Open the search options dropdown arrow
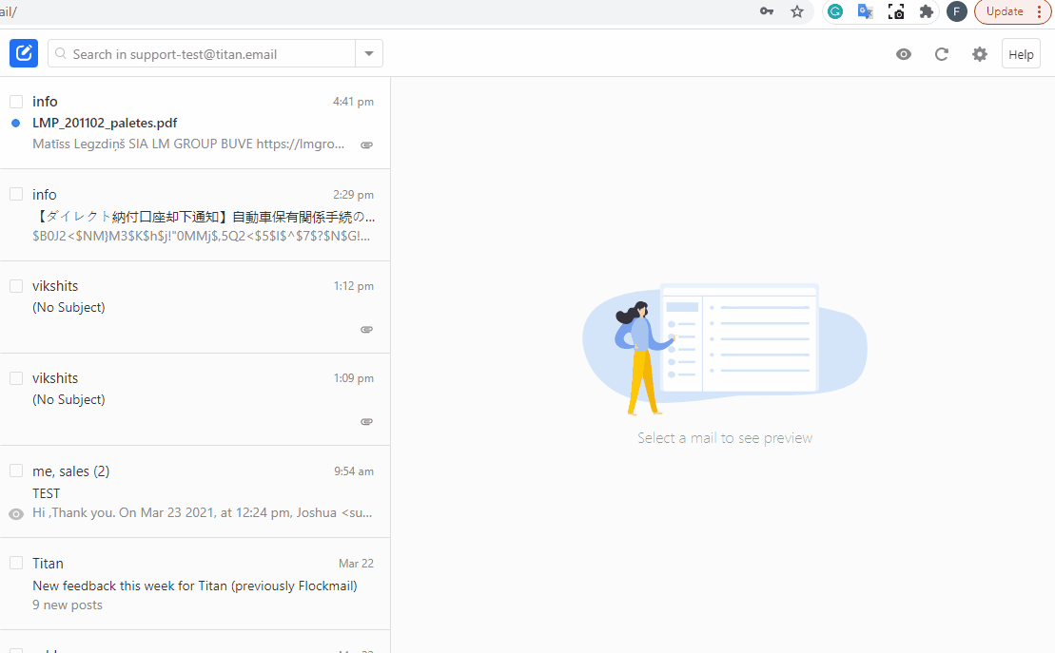Screen dimensions: 1055x653 click(x=369, y=54)
